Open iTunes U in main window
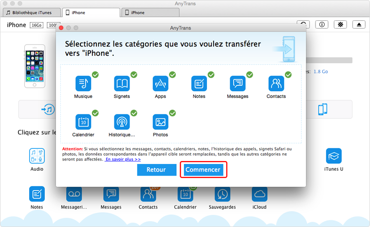The image size is (370, 227). click(x=333, y=156)
